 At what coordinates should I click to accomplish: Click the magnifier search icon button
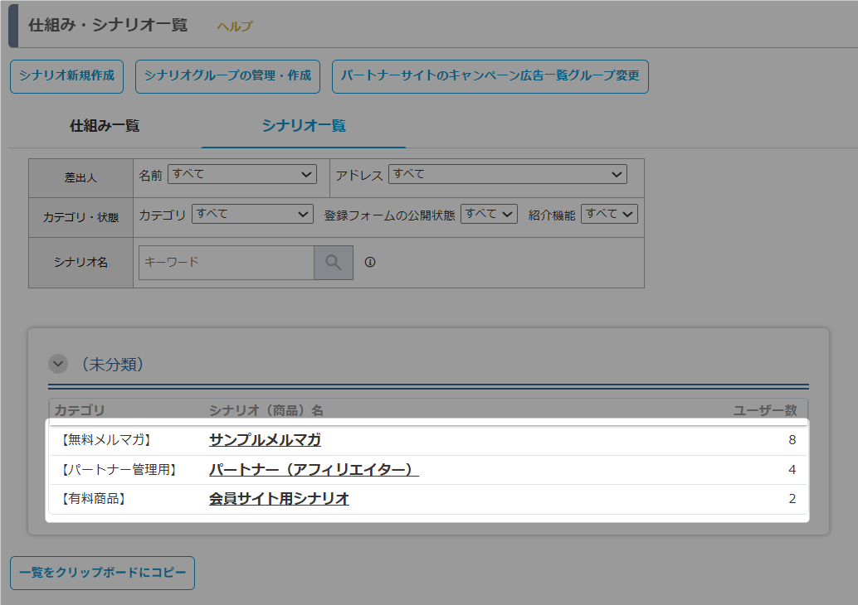point(334,263)
